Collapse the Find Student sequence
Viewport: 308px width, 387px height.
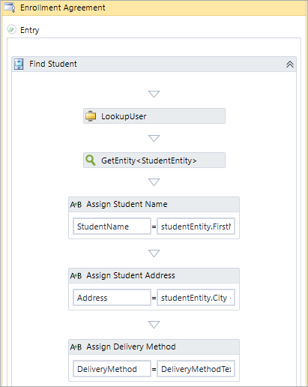tap(290, 64)
